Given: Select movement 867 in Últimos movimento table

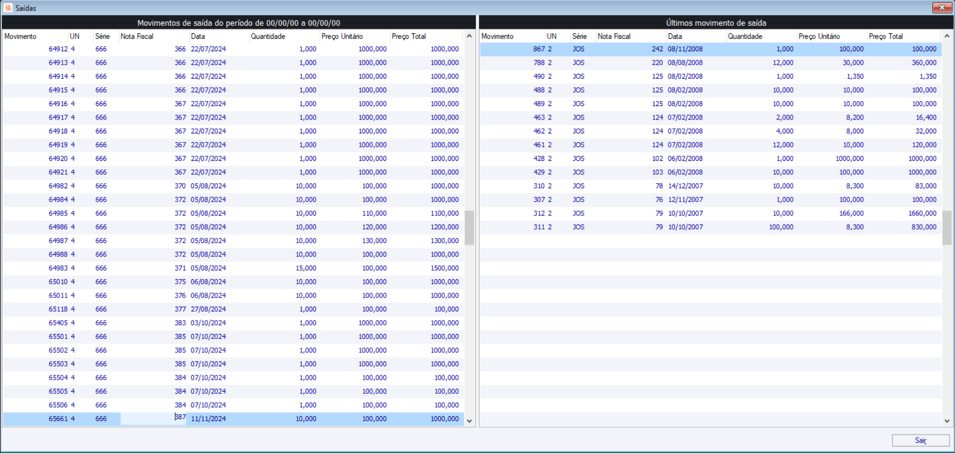Looking at the screenshot, I should [x=711, y=49].
